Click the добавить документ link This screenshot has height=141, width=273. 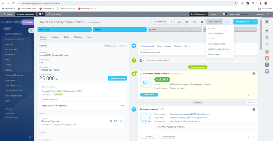50,99
